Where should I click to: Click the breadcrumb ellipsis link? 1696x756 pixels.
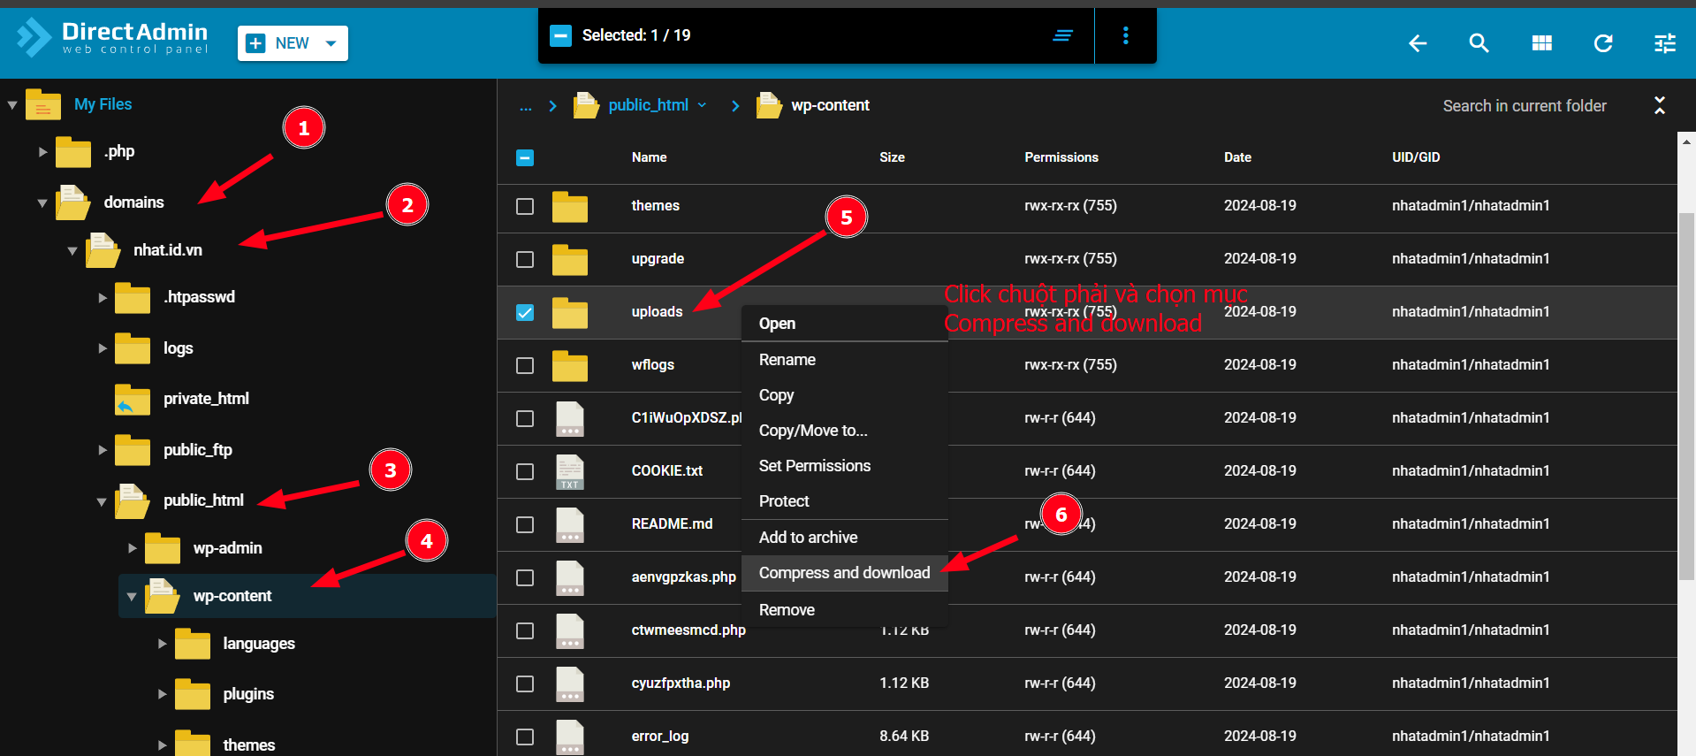pos(526,106)
